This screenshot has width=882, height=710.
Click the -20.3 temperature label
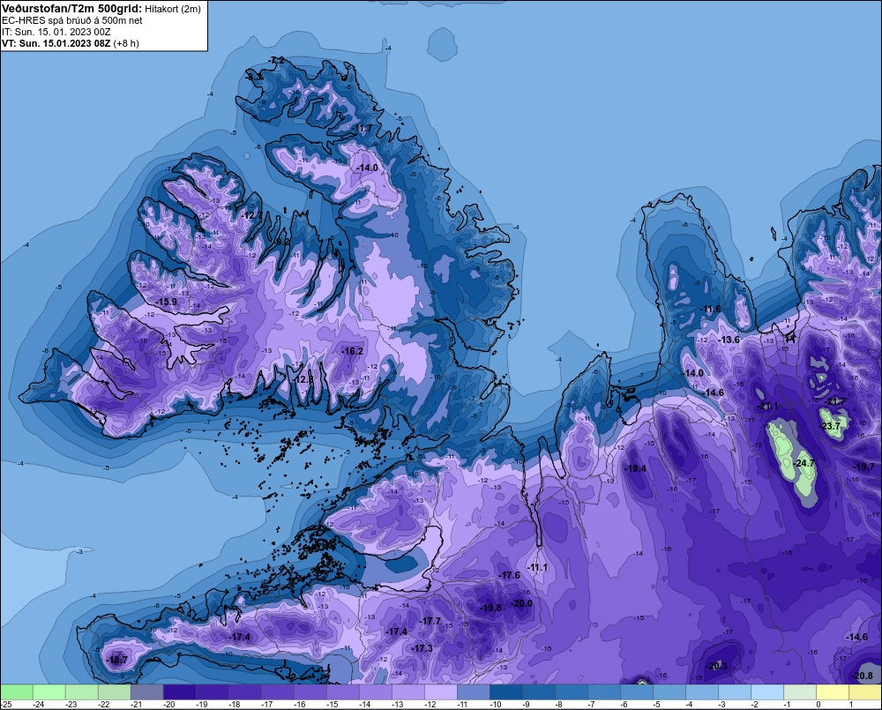coord(716,666)
